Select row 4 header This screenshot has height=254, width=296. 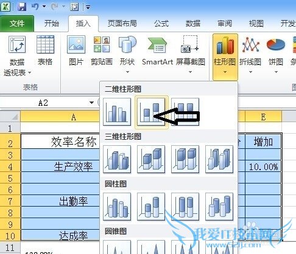pos(10,166)
